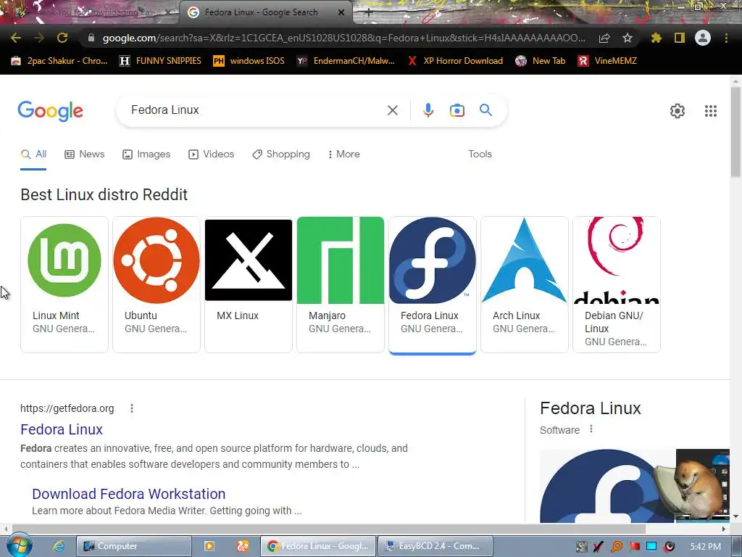742x557 pixels.
Task: Open the Fedora Linux result link
Action: (62, 429)
